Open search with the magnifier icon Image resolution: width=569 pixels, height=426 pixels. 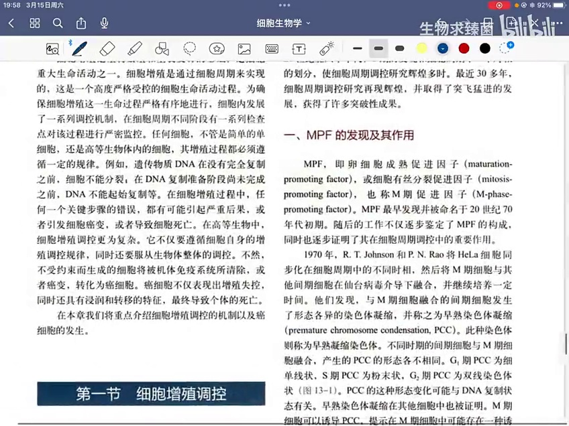pyautogui.click(x=58, y=23)
